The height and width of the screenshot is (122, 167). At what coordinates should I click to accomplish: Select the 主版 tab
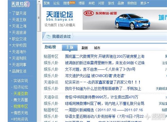70,47
